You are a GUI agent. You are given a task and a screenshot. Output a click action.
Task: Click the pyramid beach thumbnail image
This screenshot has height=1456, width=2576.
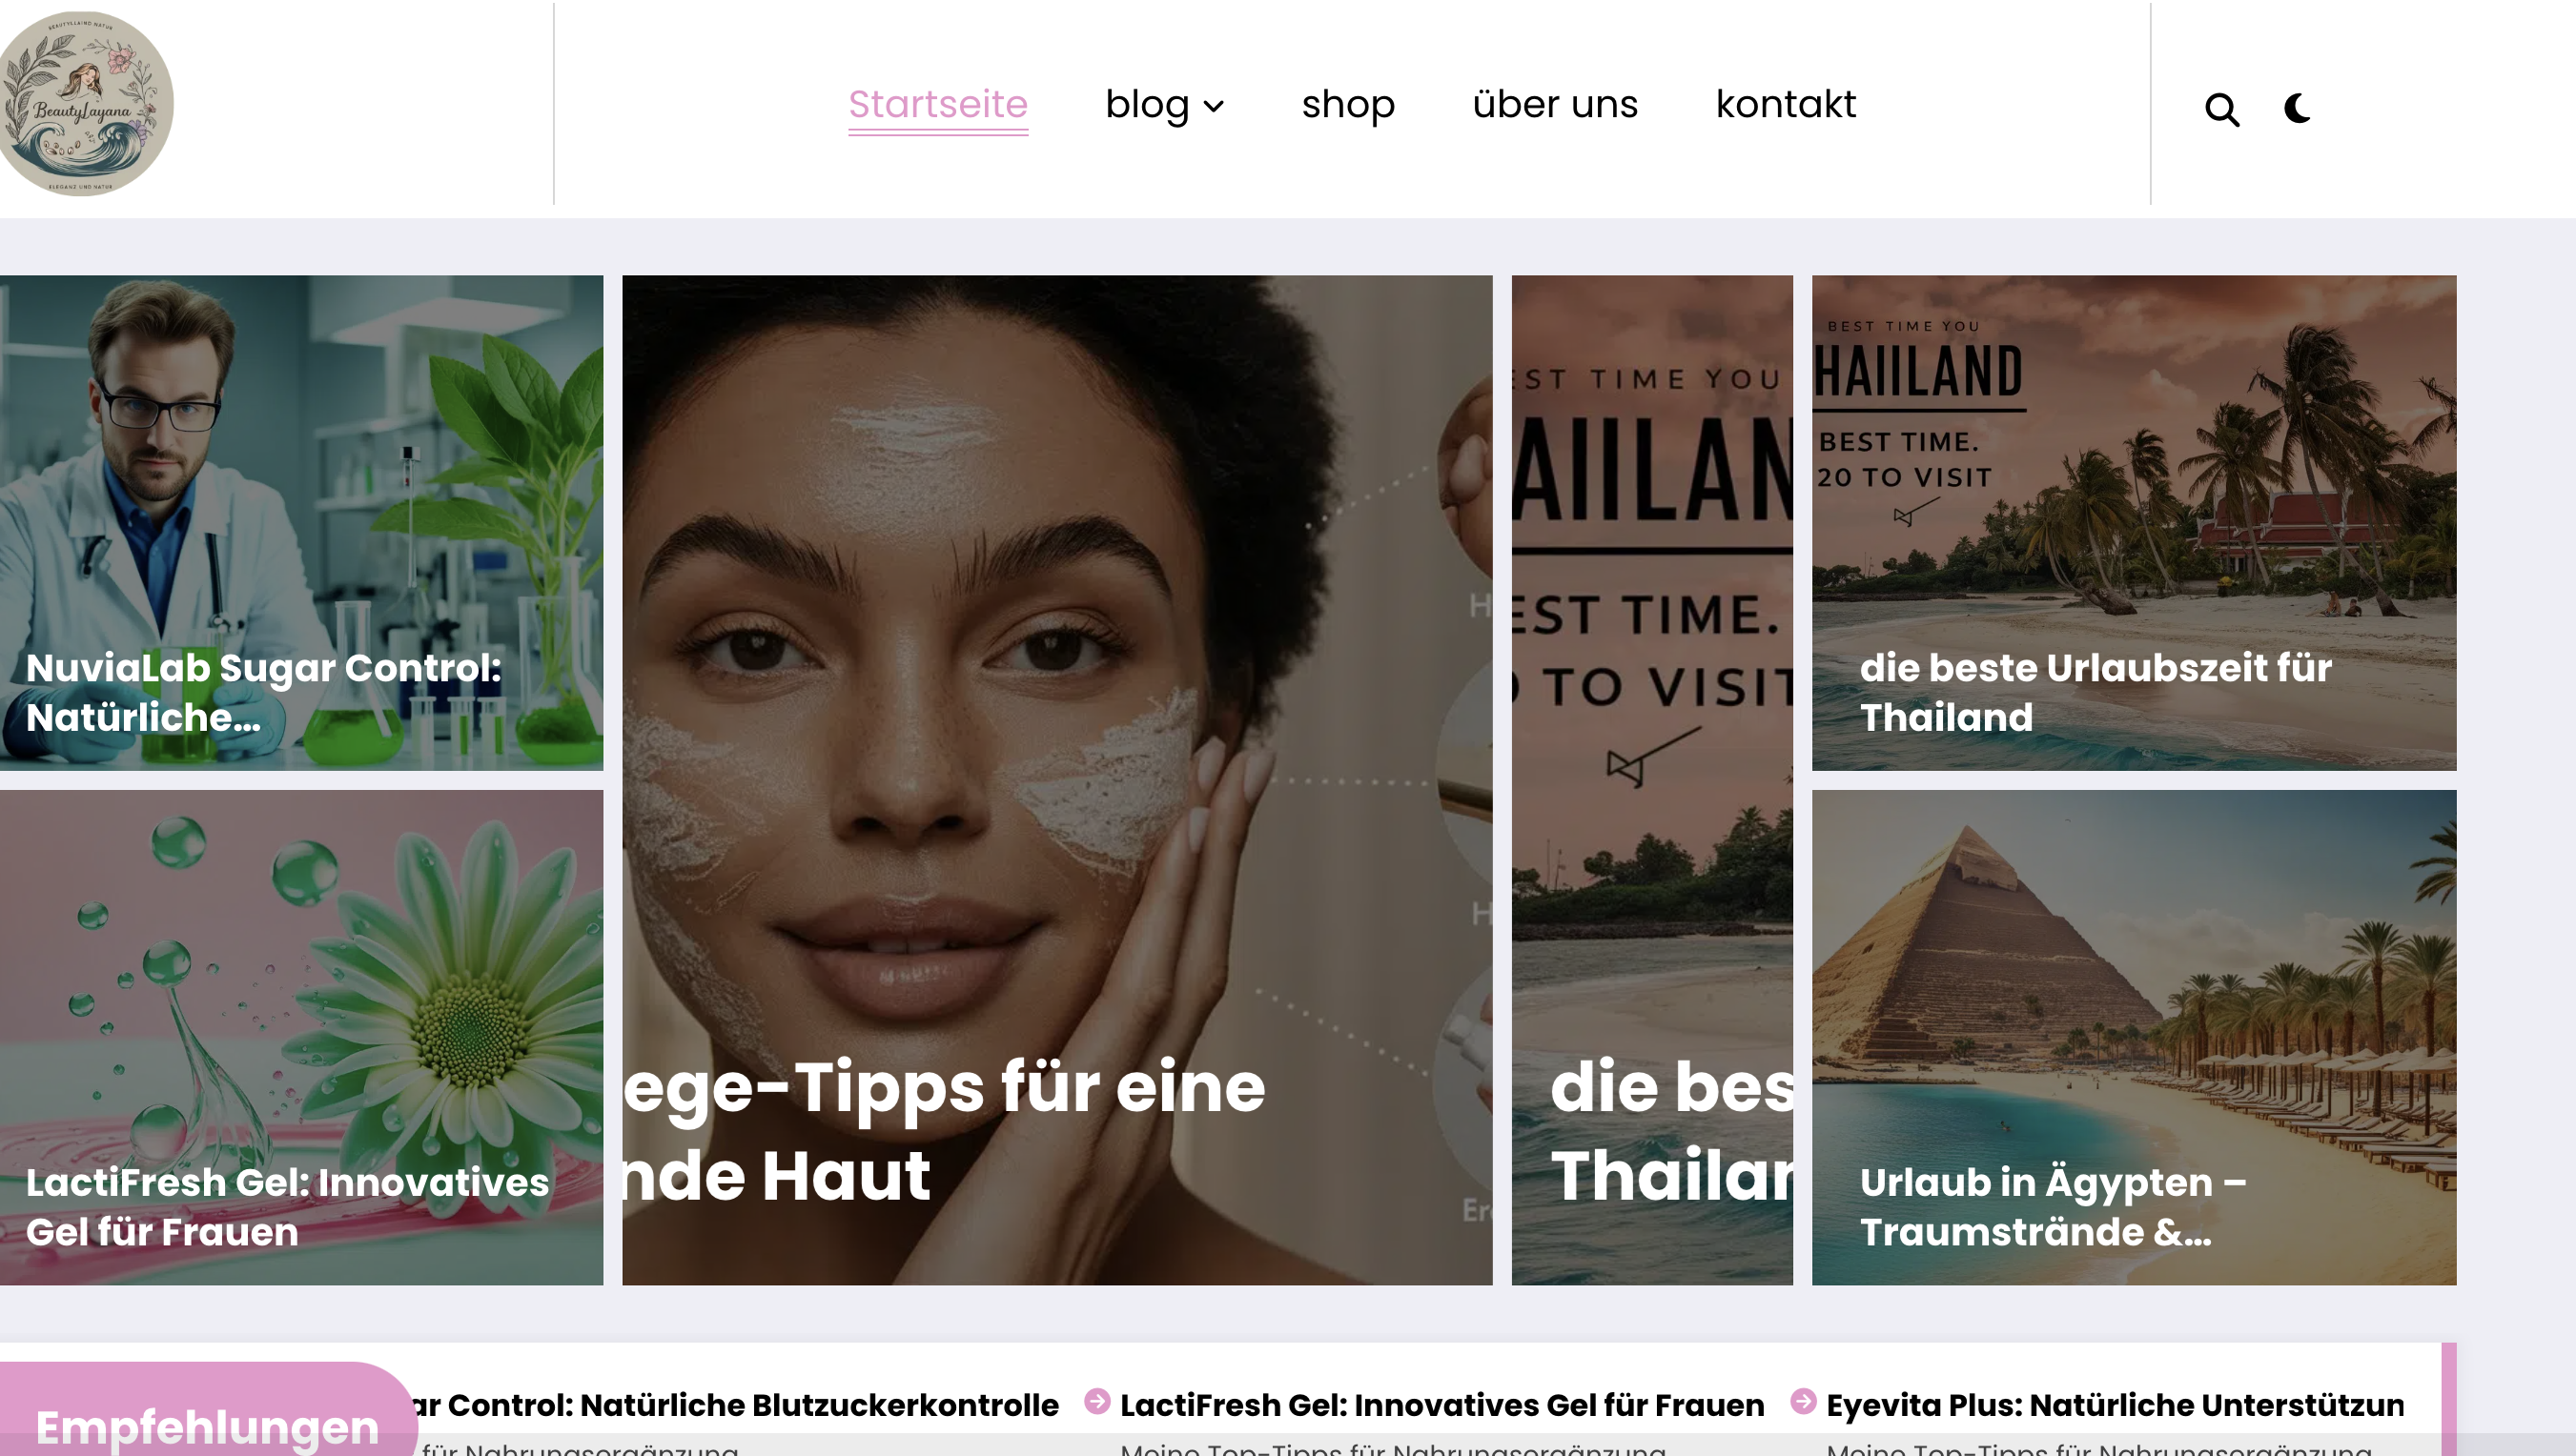click(2133, 1037)
